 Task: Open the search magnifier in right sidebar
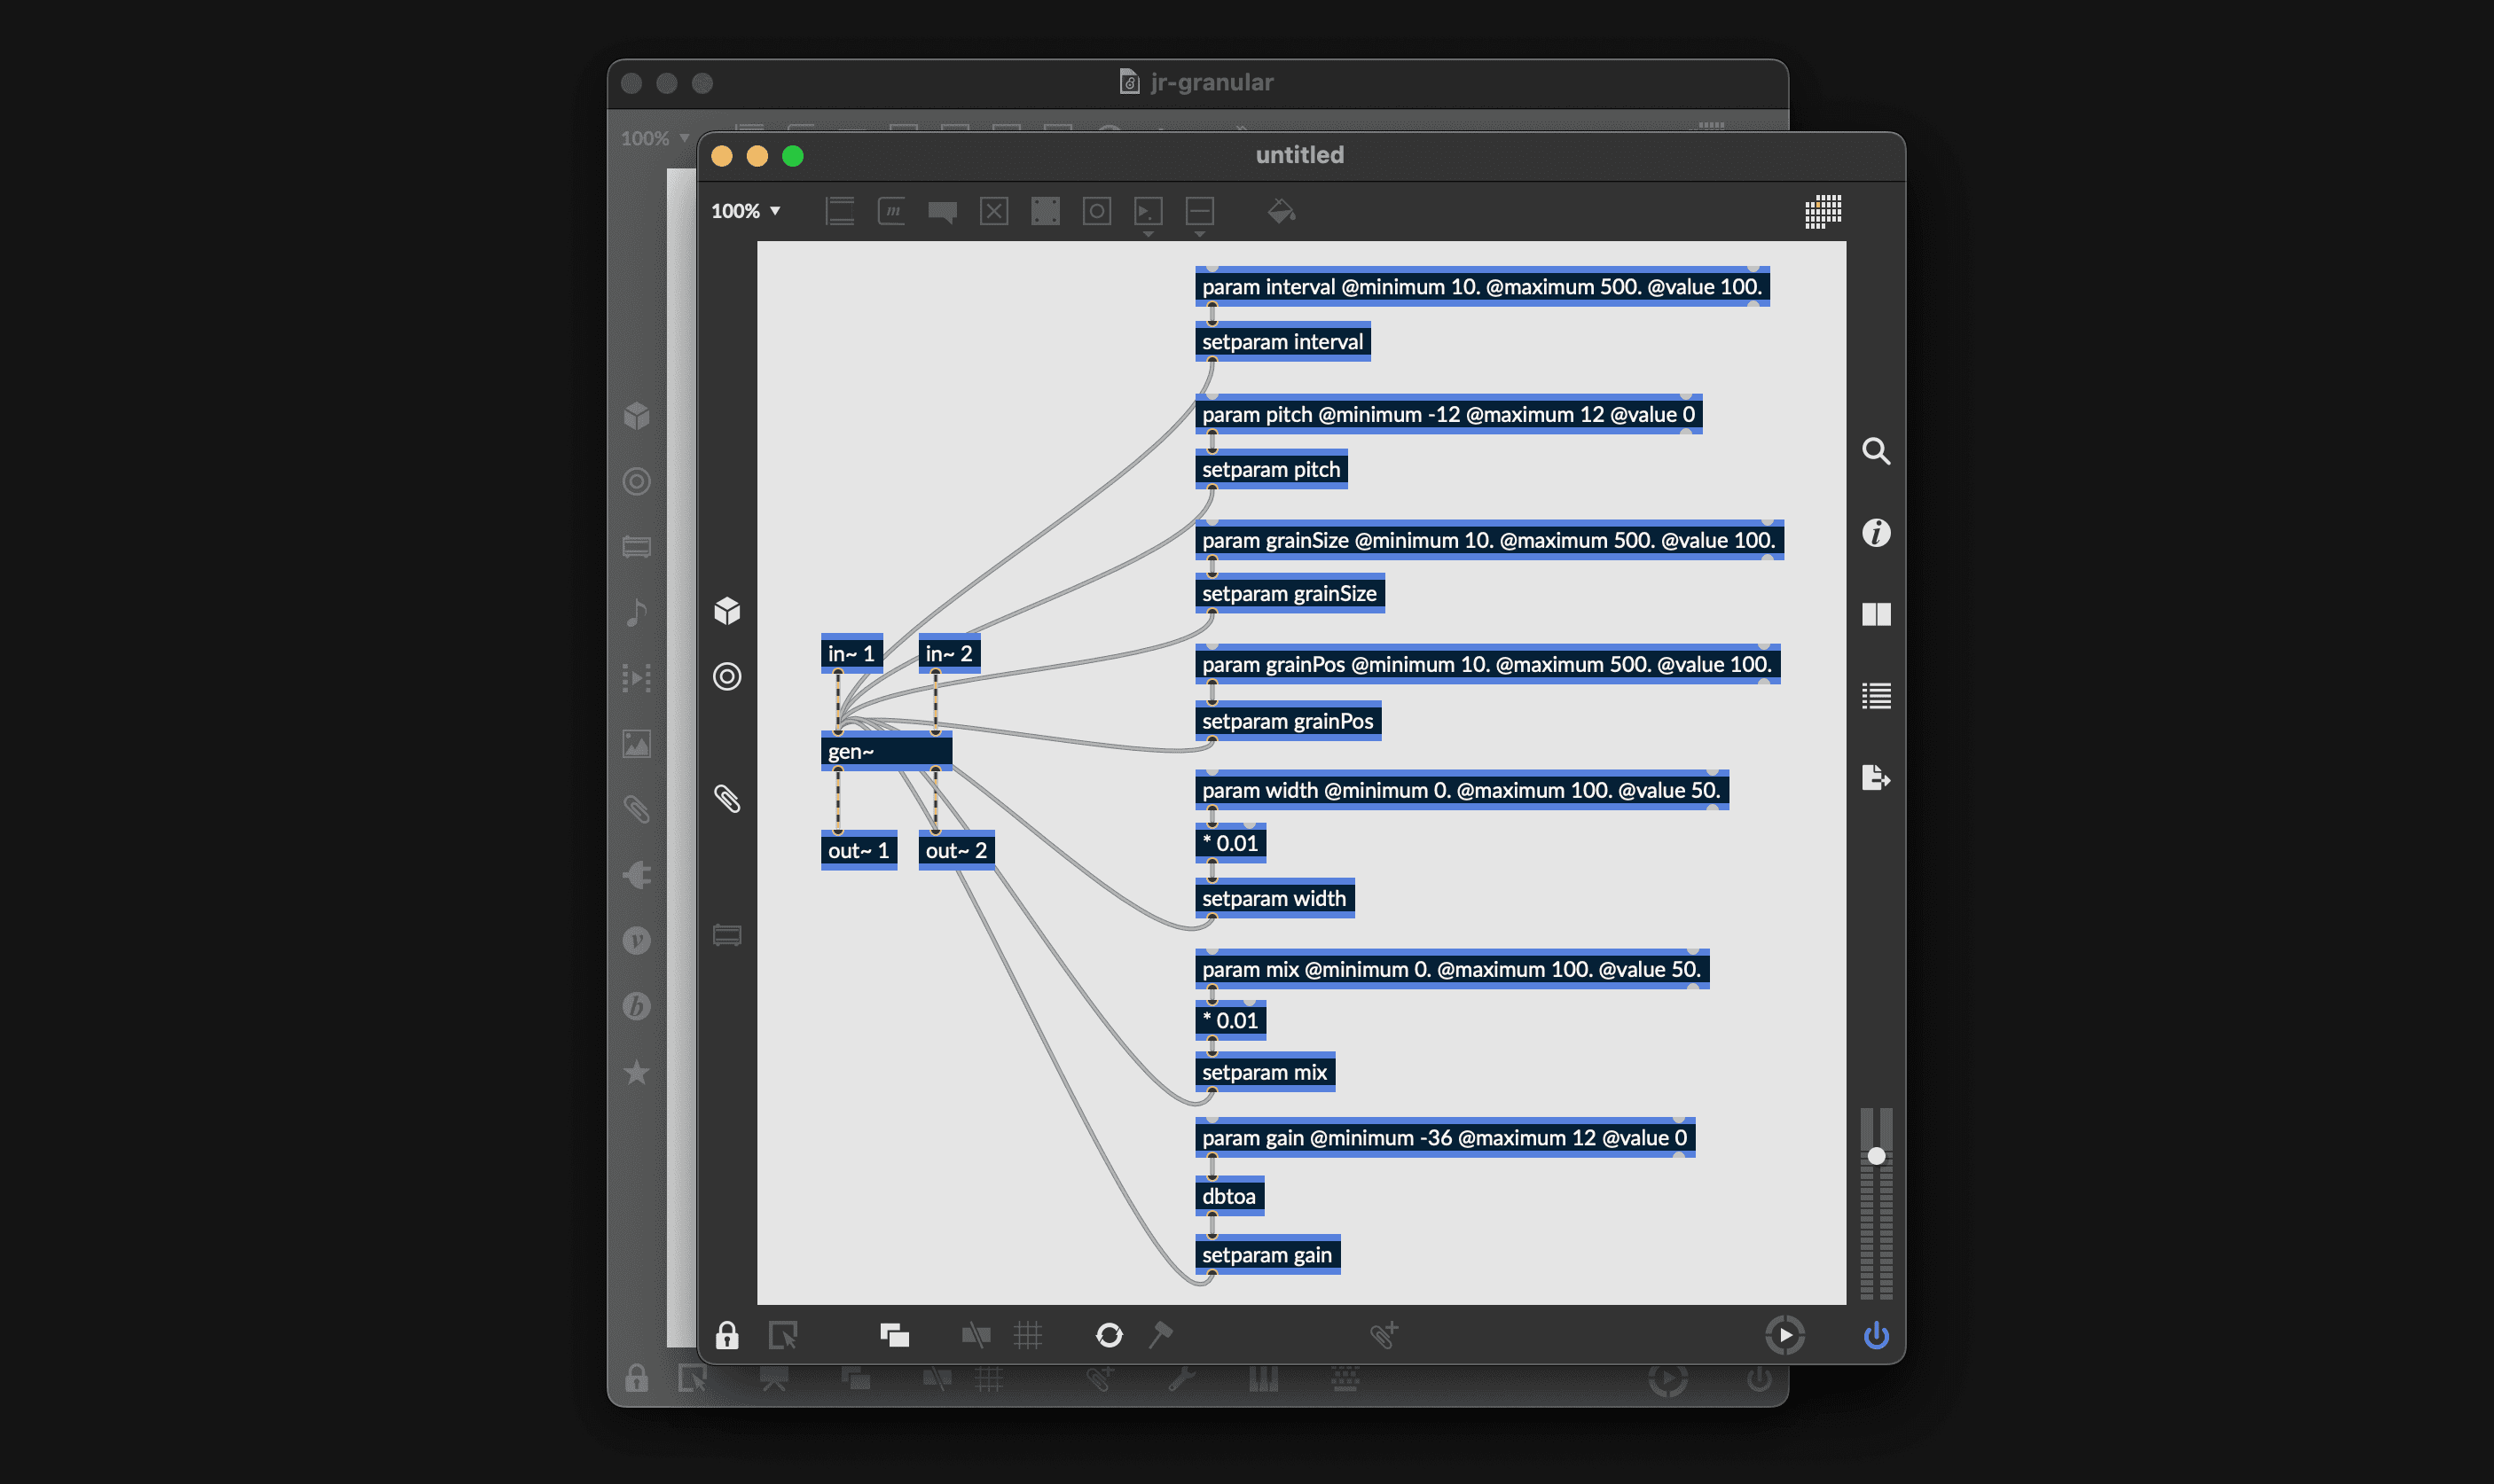click(1876, 451)
